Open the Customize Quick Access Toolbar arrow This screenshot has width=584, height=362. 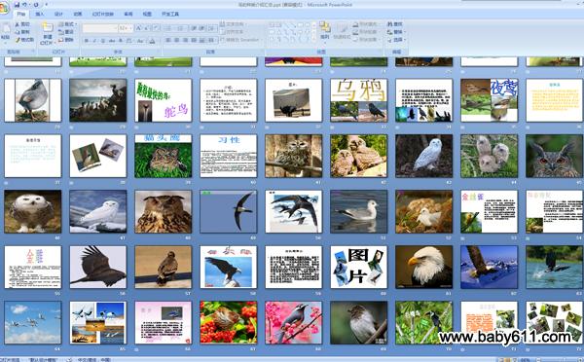pos(46,5)
